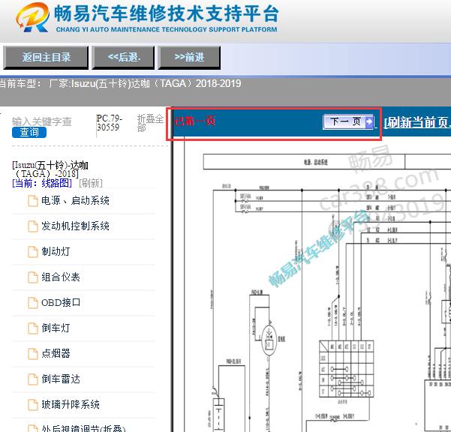Click the [刷新] link beside 线路图
451x432 pixels.
pyautogui.click(x=91, y=183)
